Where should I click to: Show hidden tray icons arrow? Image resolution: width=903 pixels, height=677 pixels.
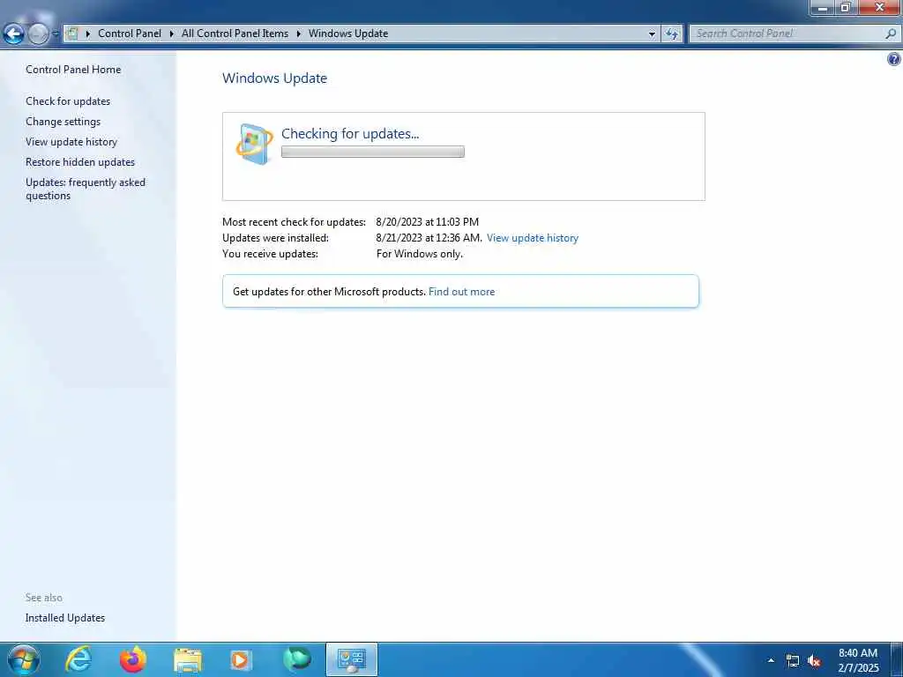pos(771,661)
